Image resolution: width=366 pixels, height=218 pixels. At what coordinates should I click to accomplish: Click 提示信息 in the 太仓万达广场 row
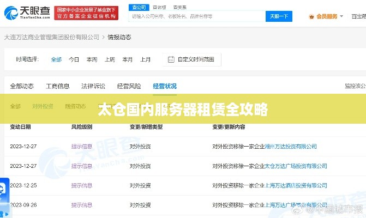coord(82,166)
